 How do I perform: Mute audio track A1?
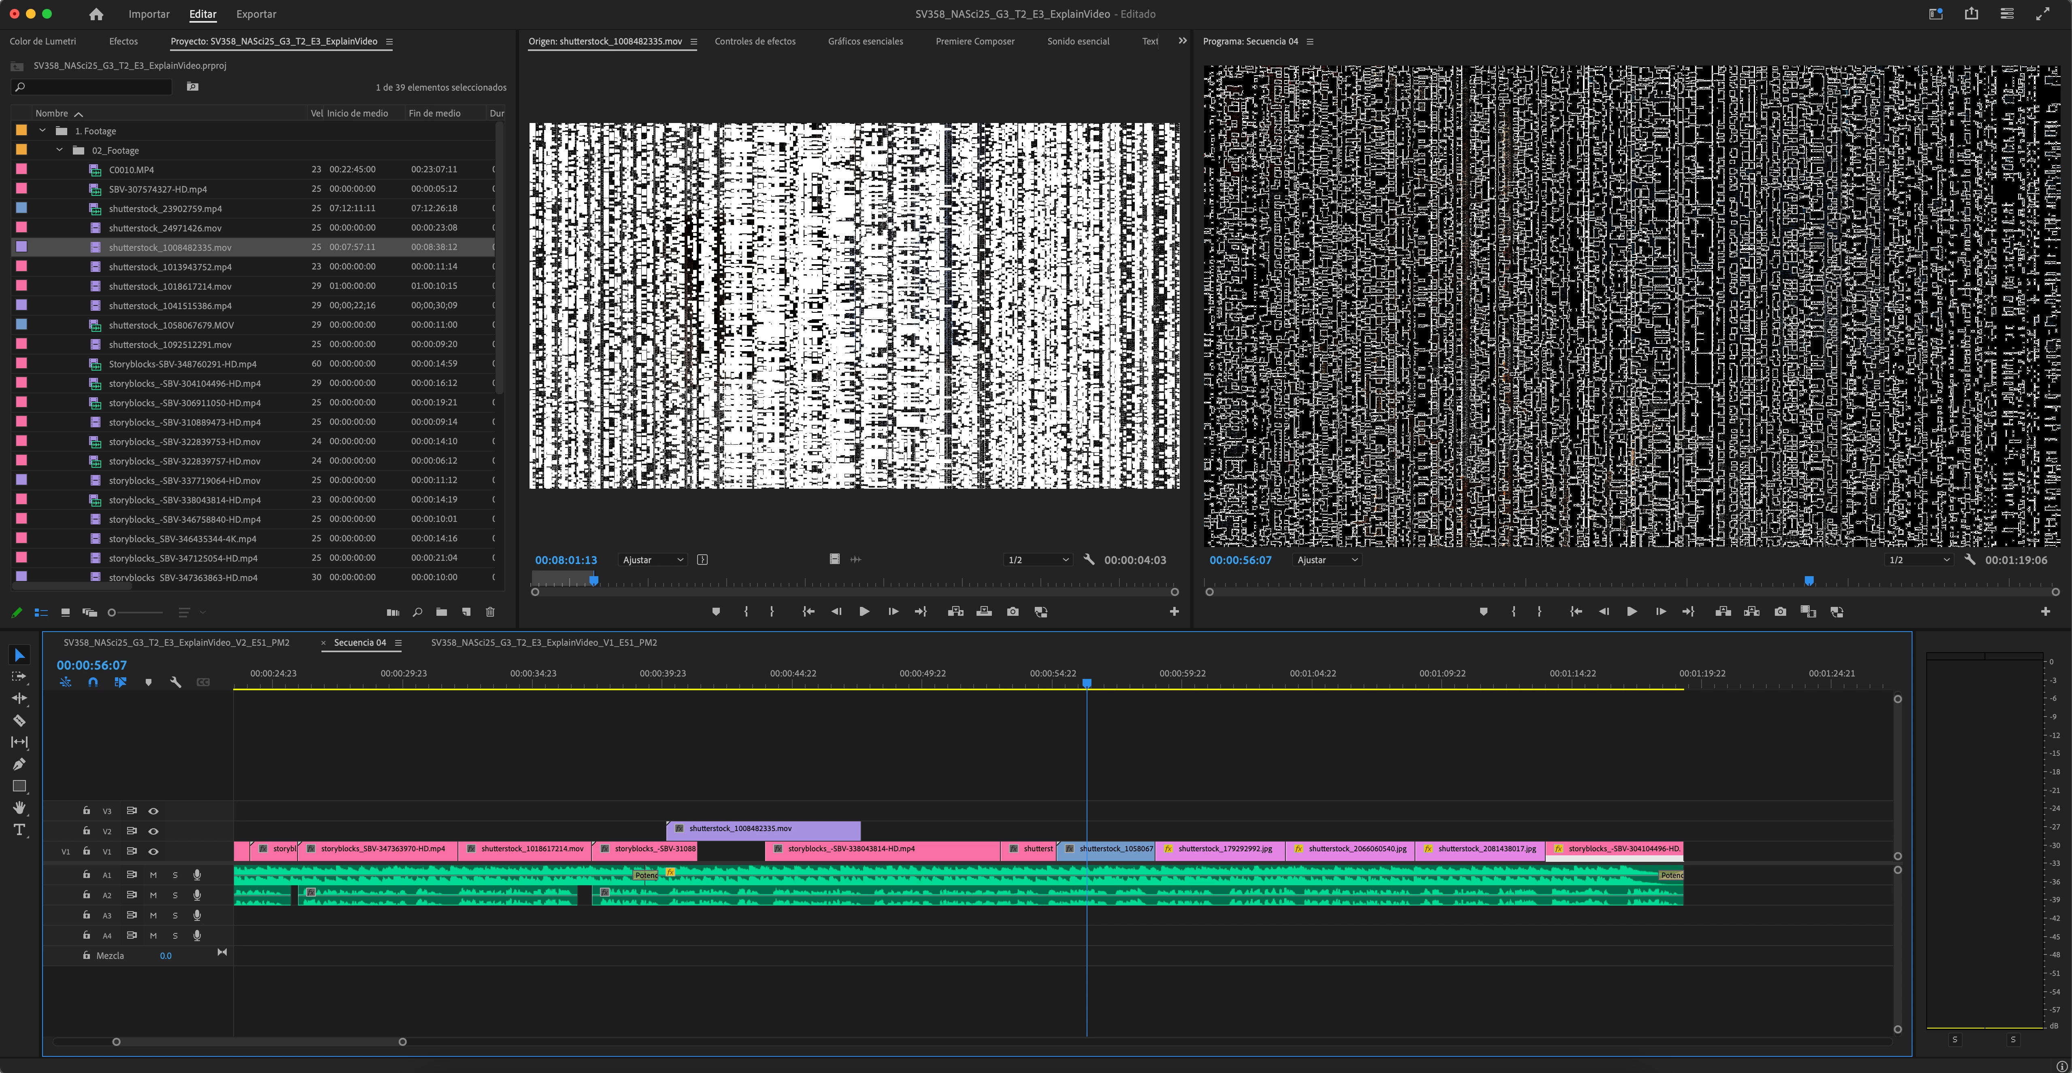pyautogui.click(x=153, y=874)
